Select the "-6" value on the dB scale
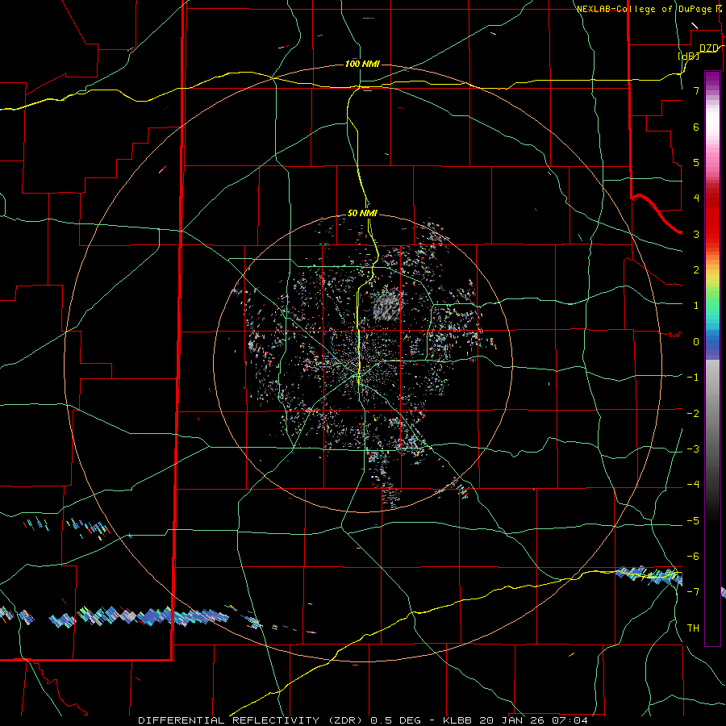726x726 pixels. click(x=693, y=557)
